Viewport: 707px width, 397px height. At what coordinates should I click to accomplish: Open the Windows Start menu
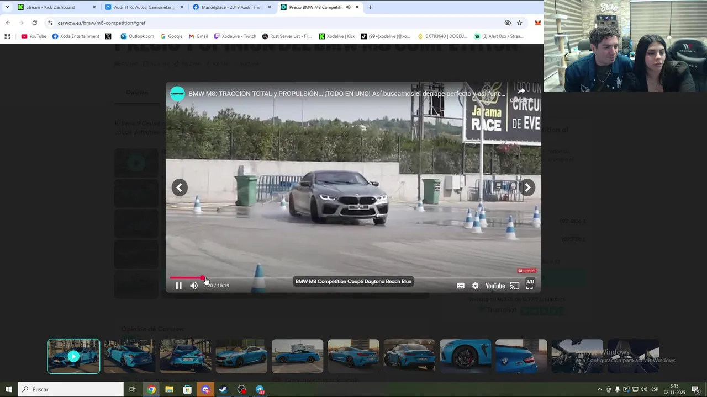9,389
